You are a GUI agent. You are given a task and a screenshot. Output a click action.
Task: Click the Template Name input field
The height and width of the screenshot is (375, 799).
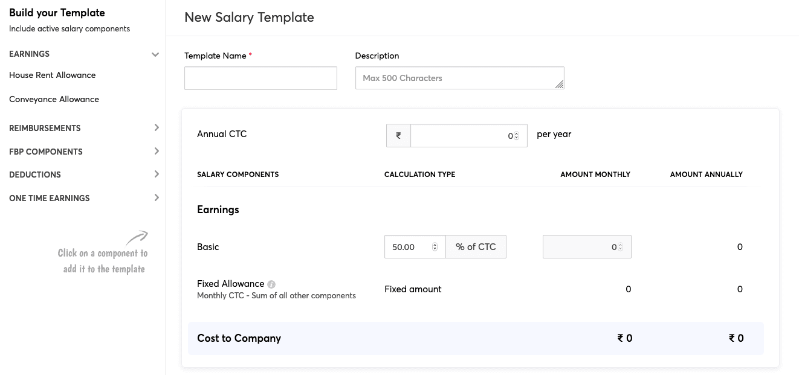coord(260,78)
